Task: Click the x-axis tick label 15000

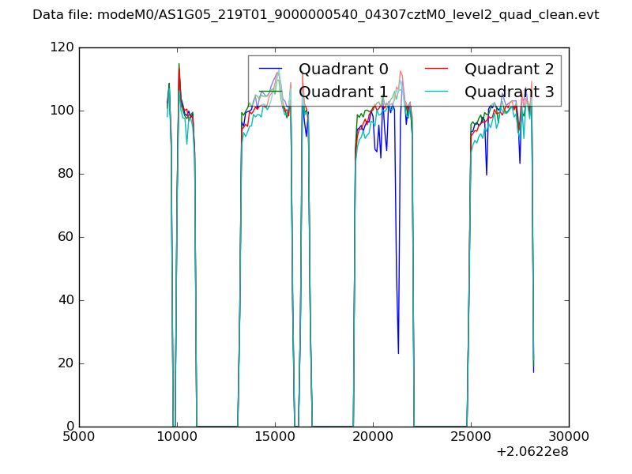Action: pyautogui.click(x=274, y=438)
